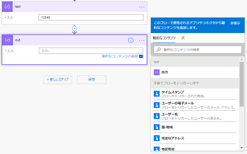Click the test section header in panel
Viewport: 247px width, 154px height.
195,62
